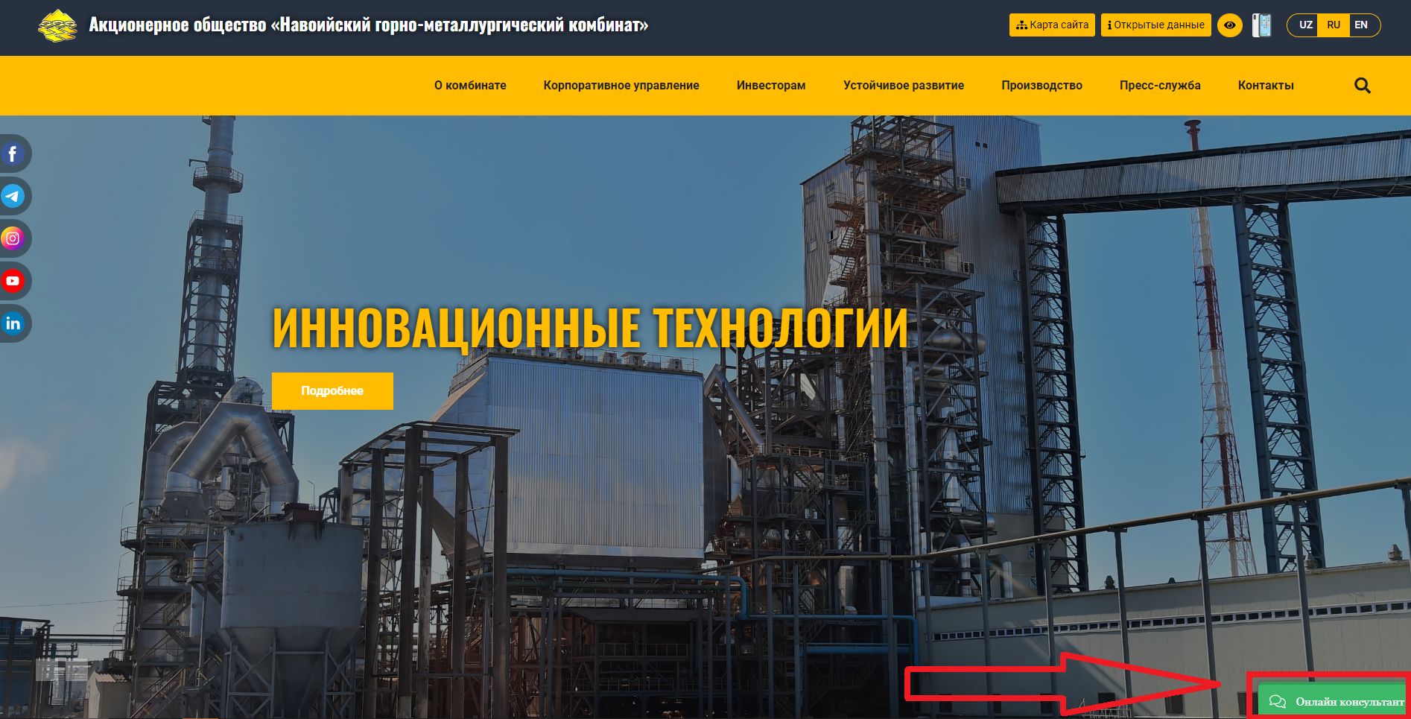Expand the «О комбинате» menu
The width and height of the screenshot is (1411, 719).
pyautogui.click(x=470, y=86)
